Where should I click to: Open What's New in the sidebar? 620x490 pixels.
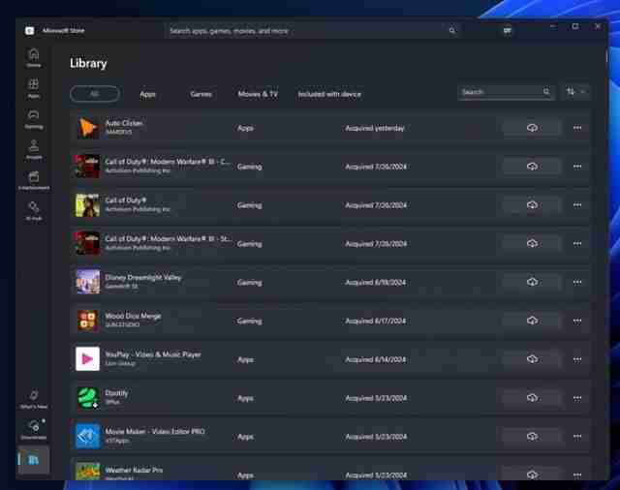click(34, 399)
